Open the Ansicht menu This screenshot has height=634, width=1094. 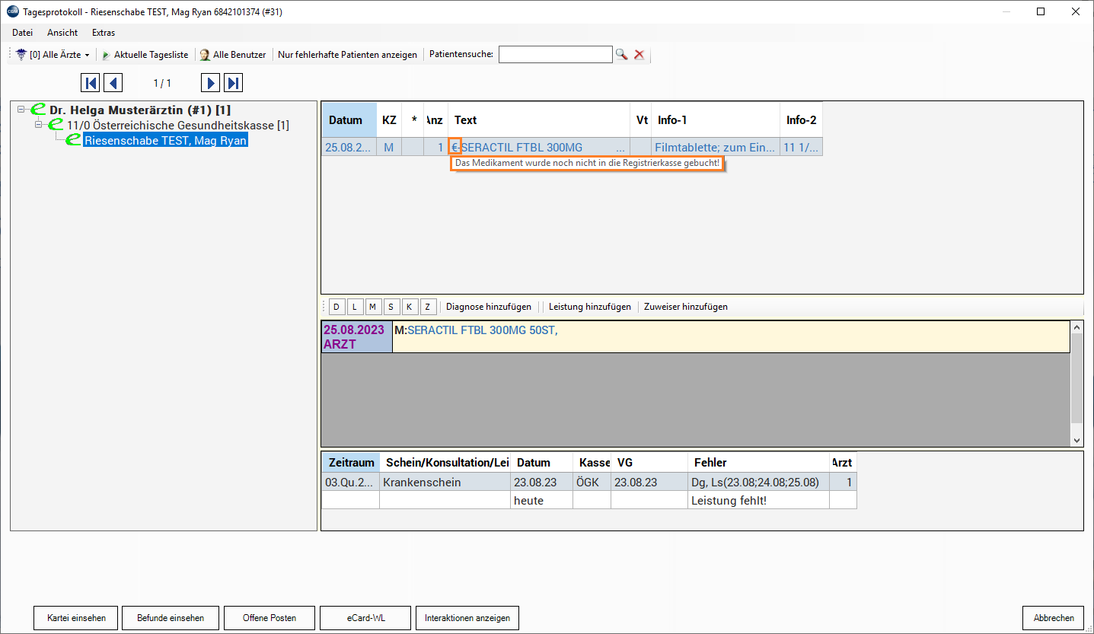point(62,33)
